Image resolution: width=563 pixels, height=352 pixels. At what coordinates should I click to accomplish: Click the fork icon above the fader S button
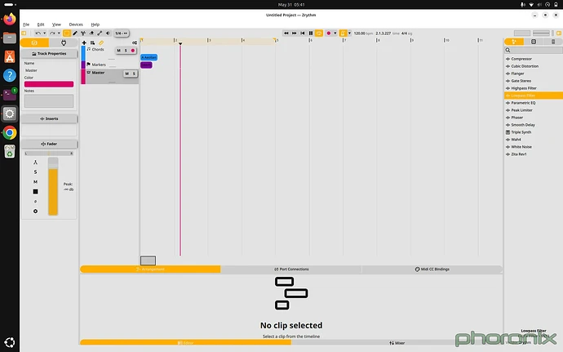35,163
